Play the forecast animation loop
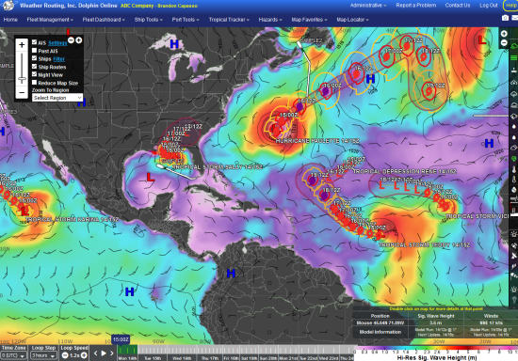Viewport: 518px width, 361px height. tap(104, 353)
